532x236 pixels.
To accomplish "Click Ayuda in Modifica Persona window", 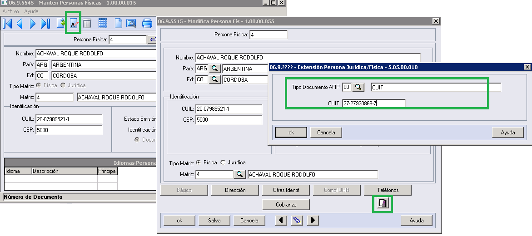I will pos(417,221).
